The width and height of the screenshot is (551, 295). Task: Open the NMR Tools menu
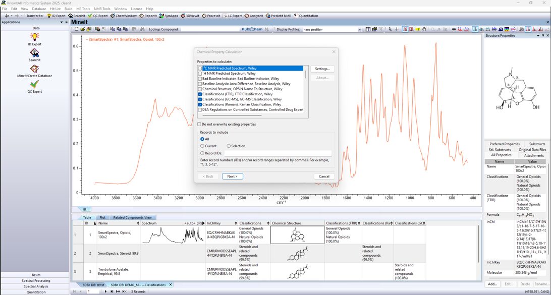[x=101, y=9]
